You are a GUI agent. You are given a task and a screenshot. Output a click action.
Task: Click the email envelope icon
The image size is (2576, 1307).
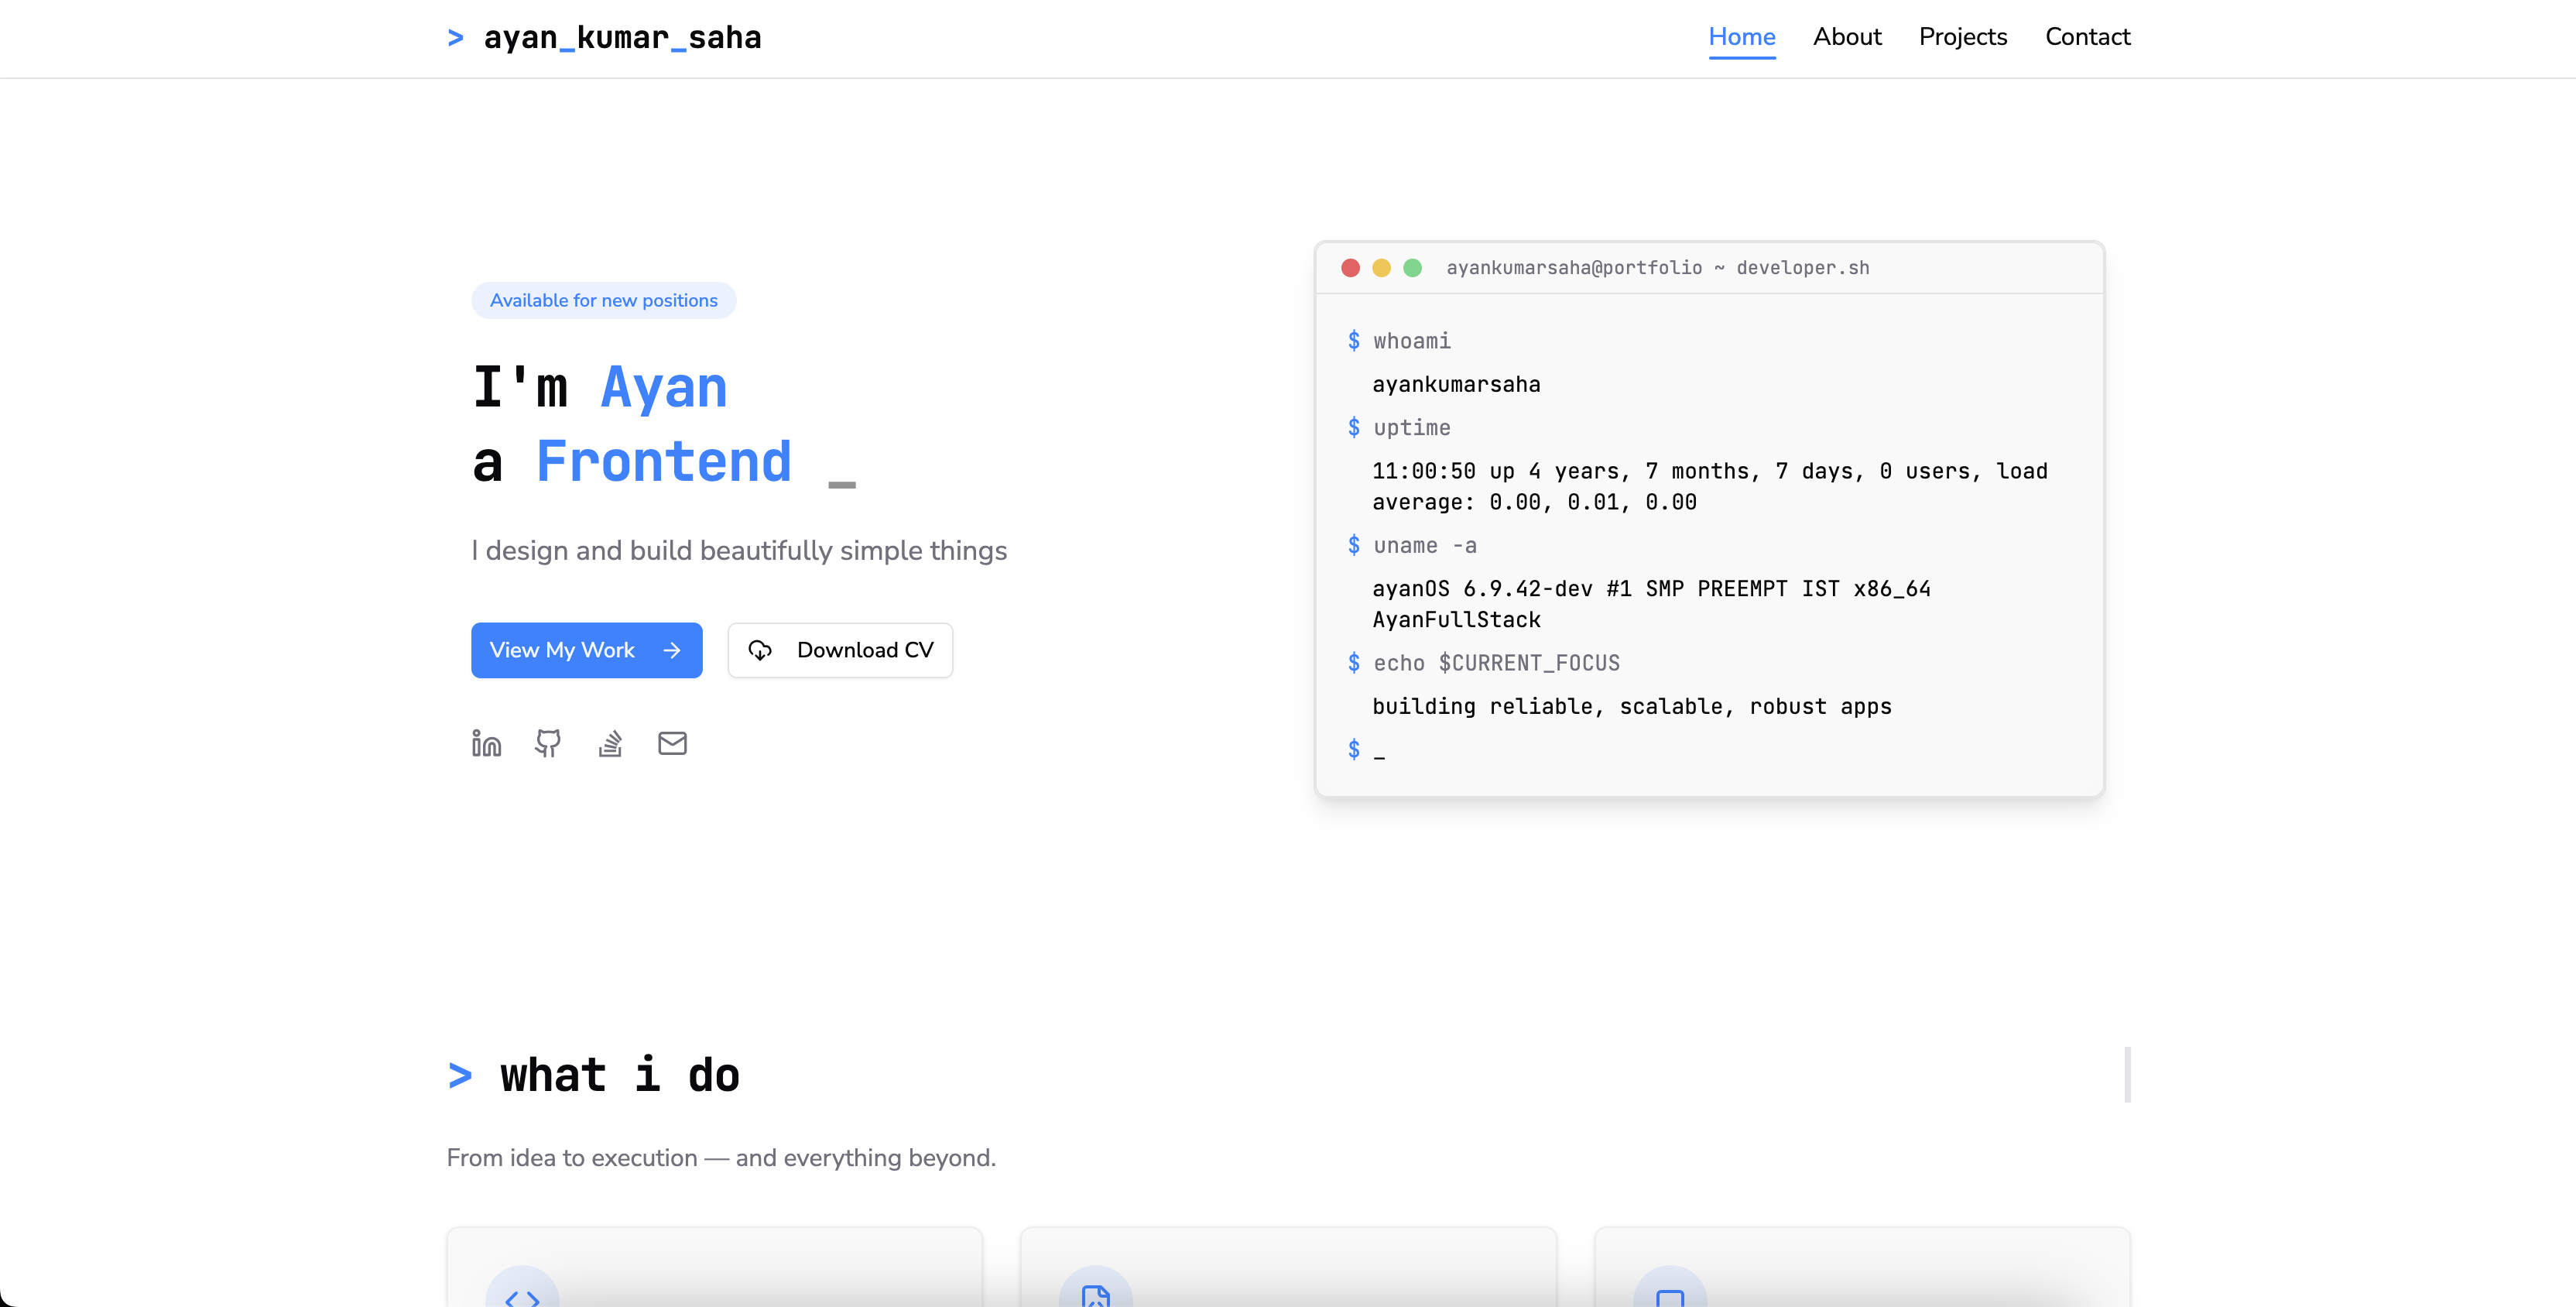(x=672, y=743)
